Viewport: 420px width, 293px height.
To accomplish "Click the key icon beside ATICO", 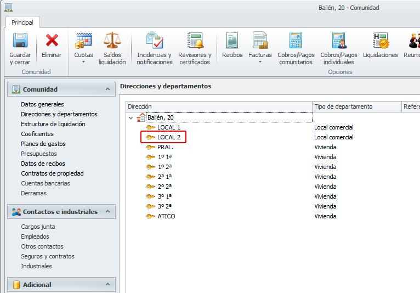I will (x=151, y=216).
